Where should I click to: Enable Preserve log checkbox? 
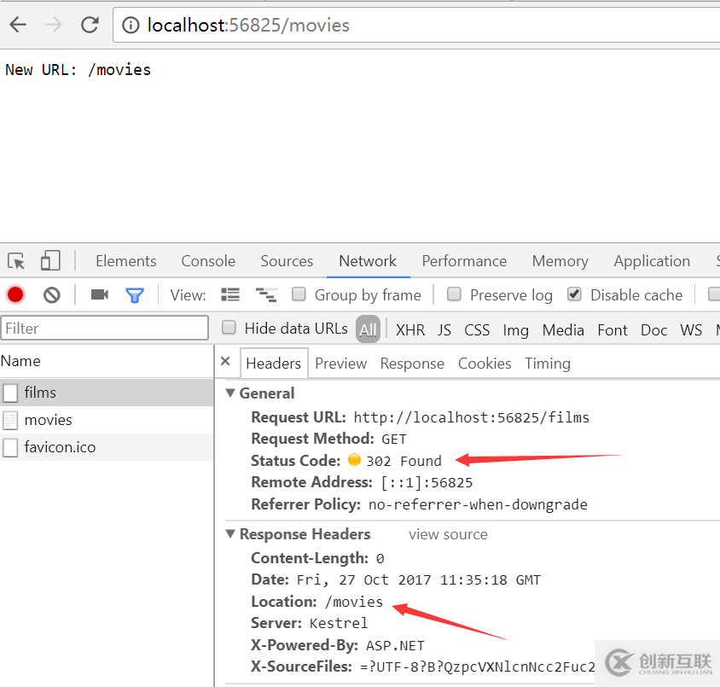(454, 294)
